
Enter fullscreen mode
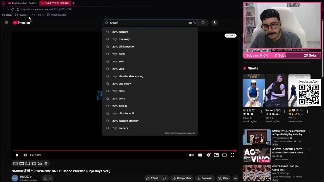point(232,155)
